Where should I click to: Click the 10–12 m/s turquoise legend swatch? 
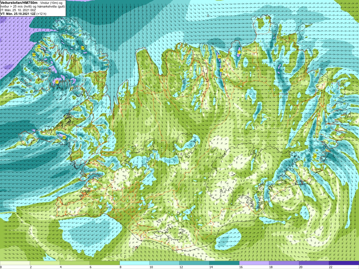point(164,263)
